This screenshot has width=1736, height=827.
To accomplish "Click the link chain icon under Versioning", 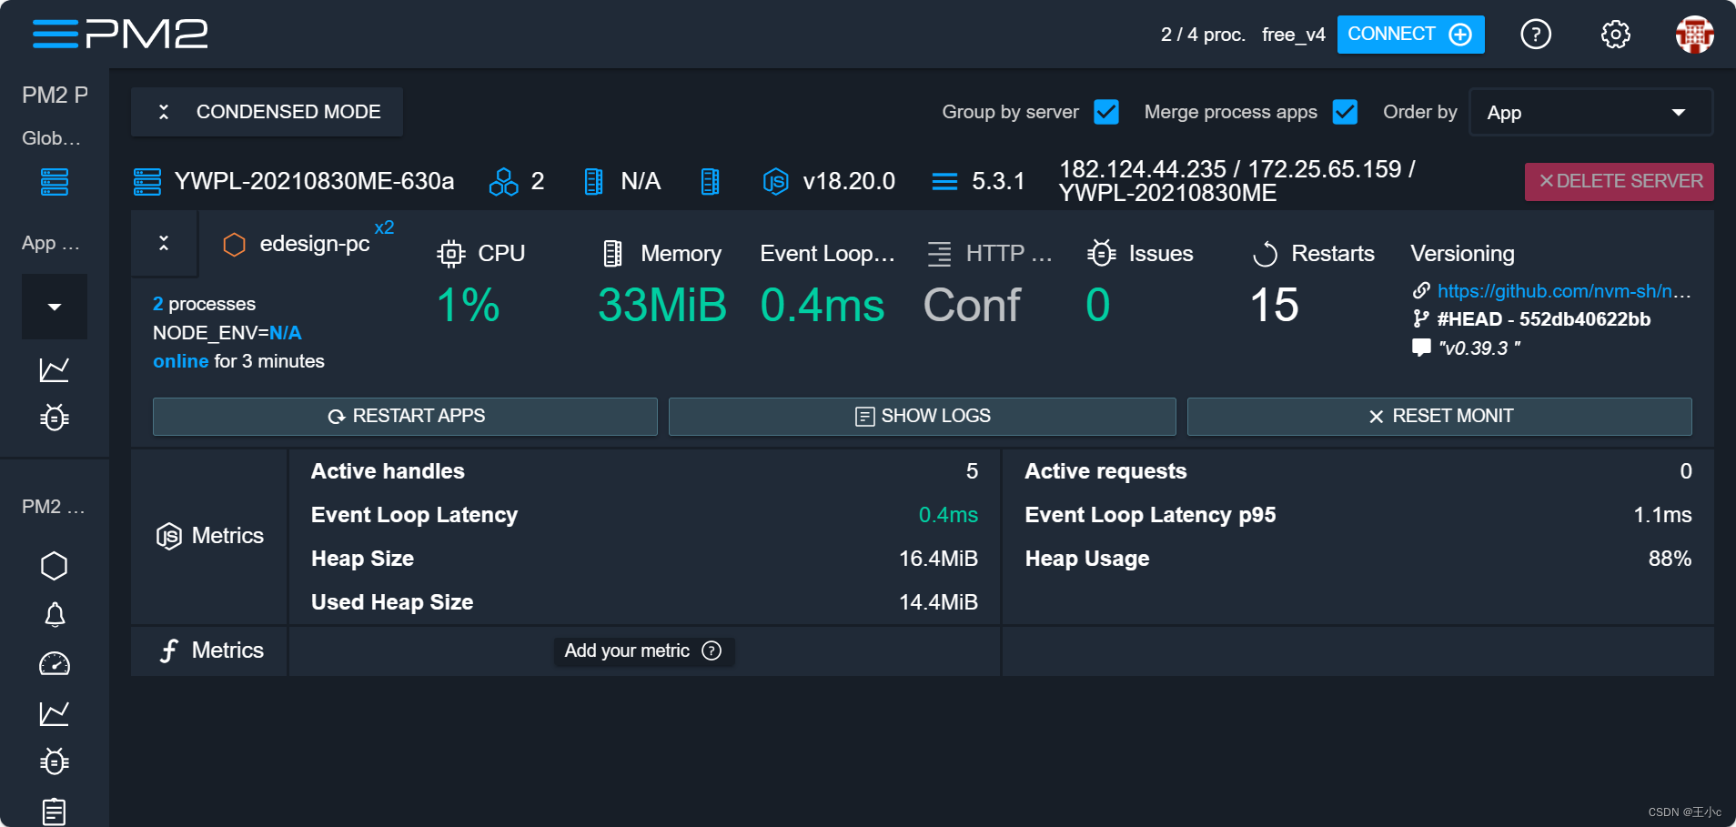I will pyautogui.click(x=1421, y=290).
